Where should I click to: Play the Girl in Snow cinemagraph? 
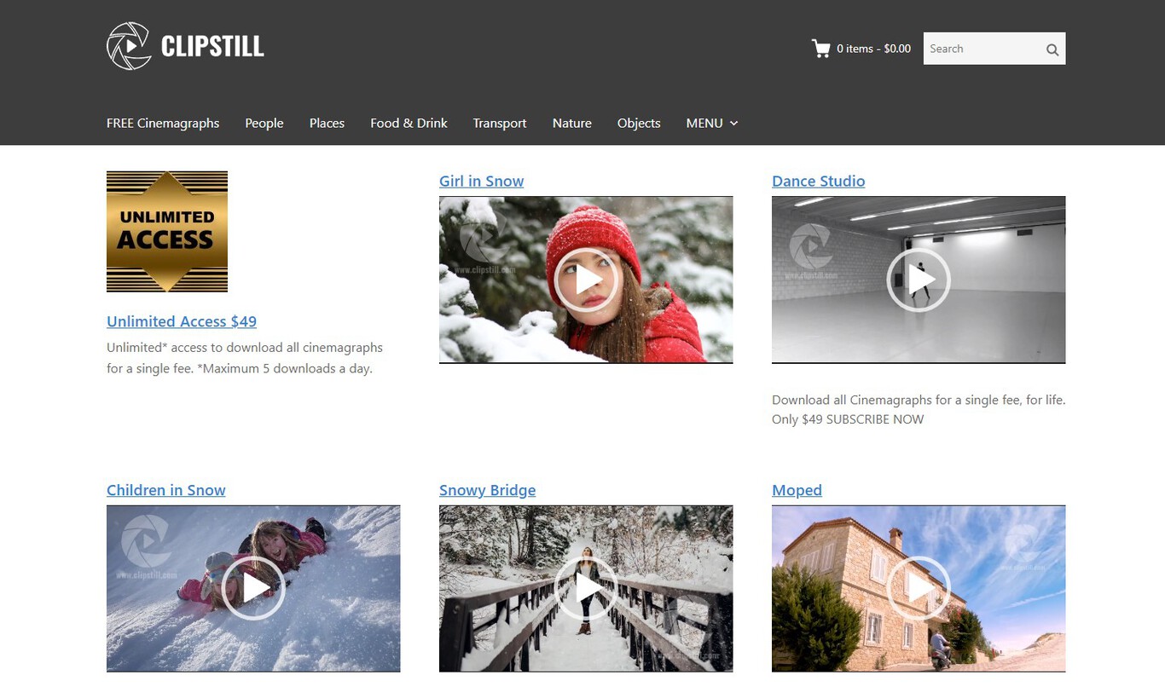coord(586,280)
